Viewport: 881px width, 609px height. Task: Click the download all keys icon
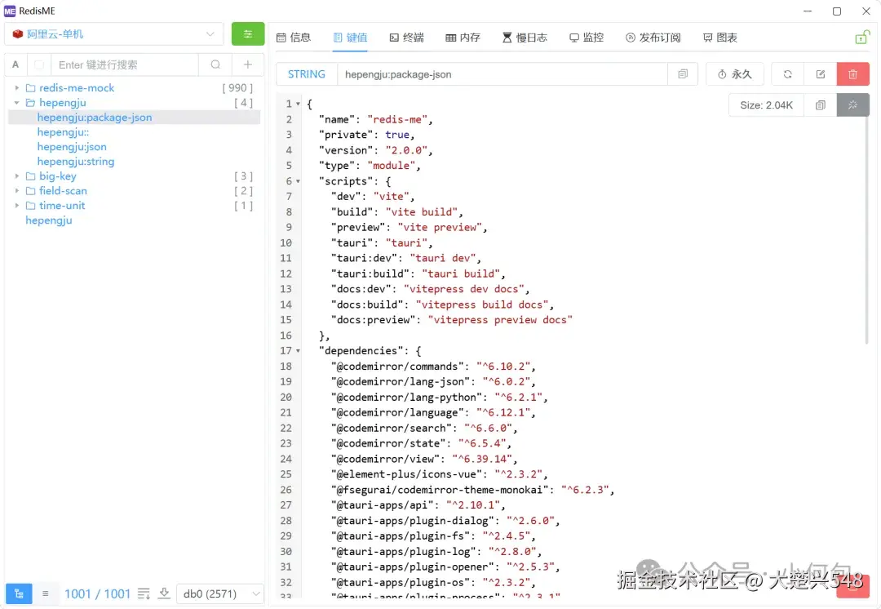click(x=164, y=593)
